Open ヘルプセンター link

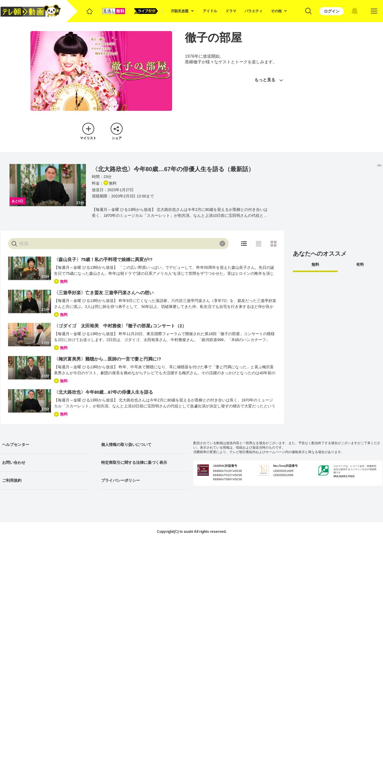tap(16, 445)
